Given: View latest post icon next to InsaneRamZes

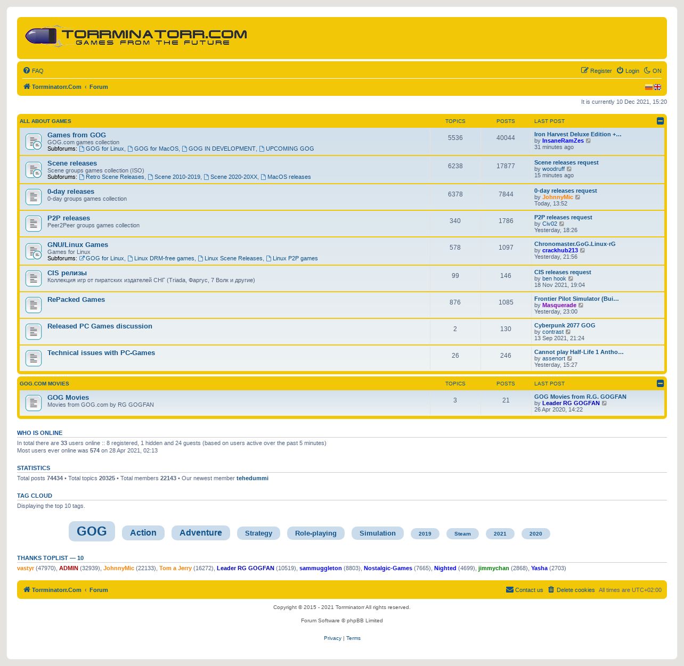Looking at the screenshot, I should coord(589,141).
